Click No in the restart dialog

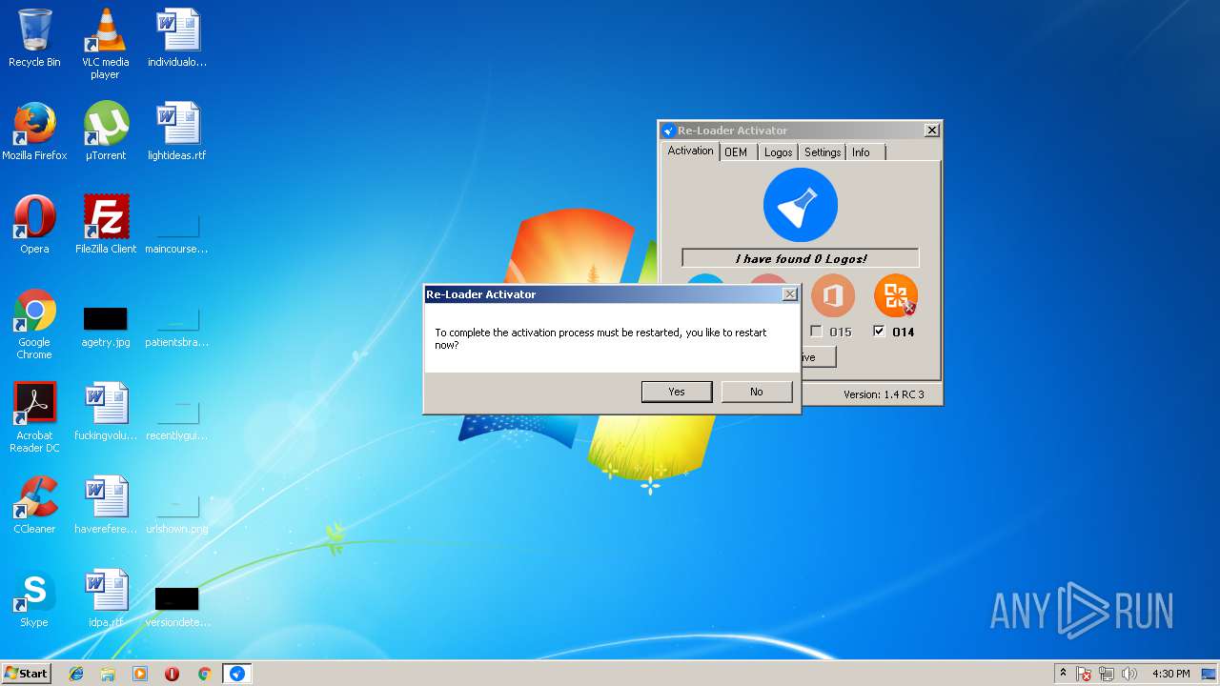pos(757,392)
